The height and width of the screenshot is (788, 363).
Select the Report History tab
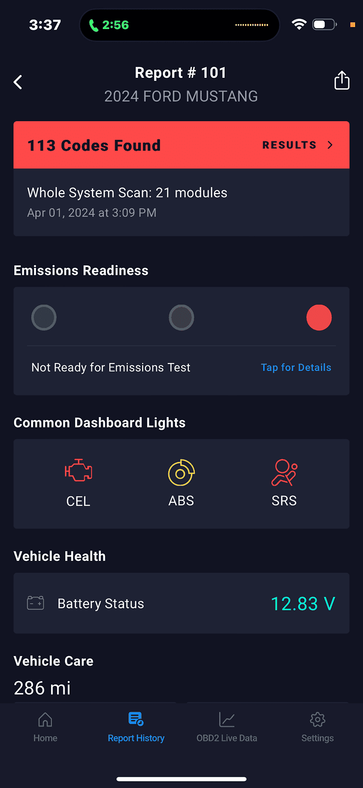click(136, 727)
